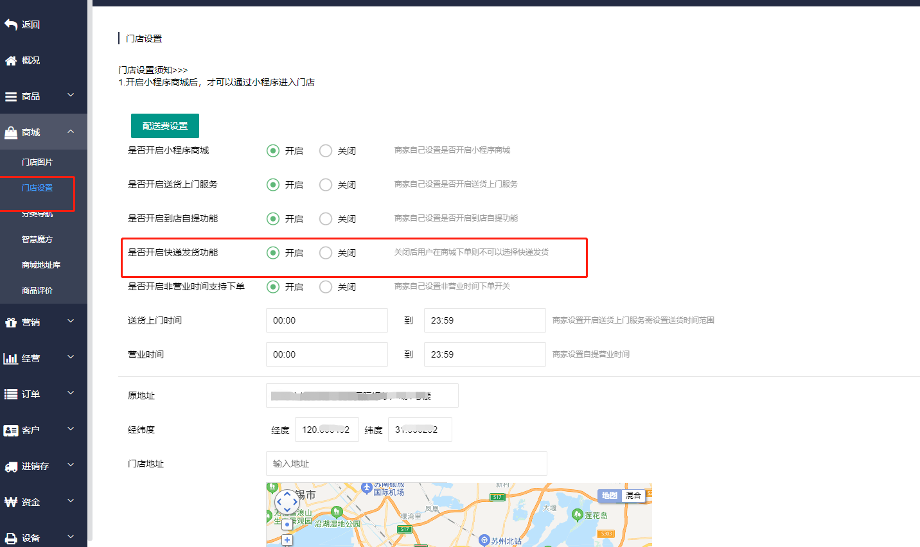This screenshot has width=920, height=547.
Task: Click the bar chart icon for 经营
Action: [x=11, y=358]
